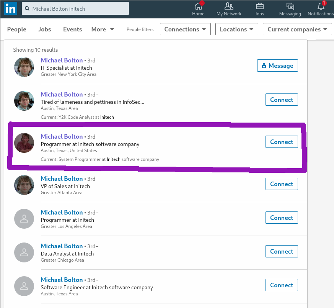
Task: Go to My Network icon
Action: 229,7
